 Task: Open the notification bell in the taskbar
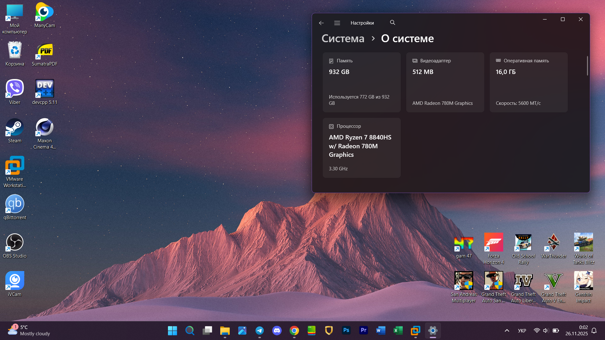[x=594, y=331]
